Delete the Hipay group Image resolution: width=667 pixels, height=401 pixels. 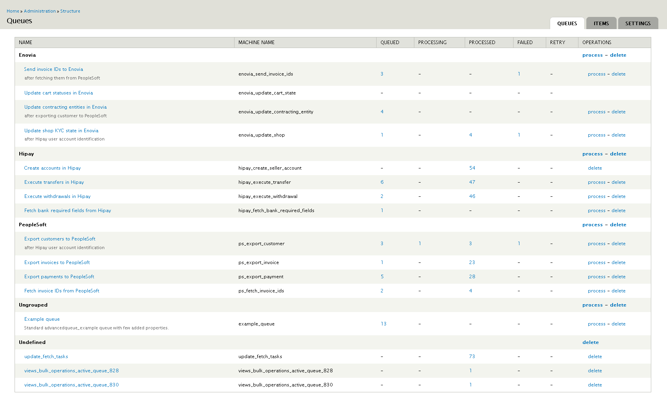618,154
